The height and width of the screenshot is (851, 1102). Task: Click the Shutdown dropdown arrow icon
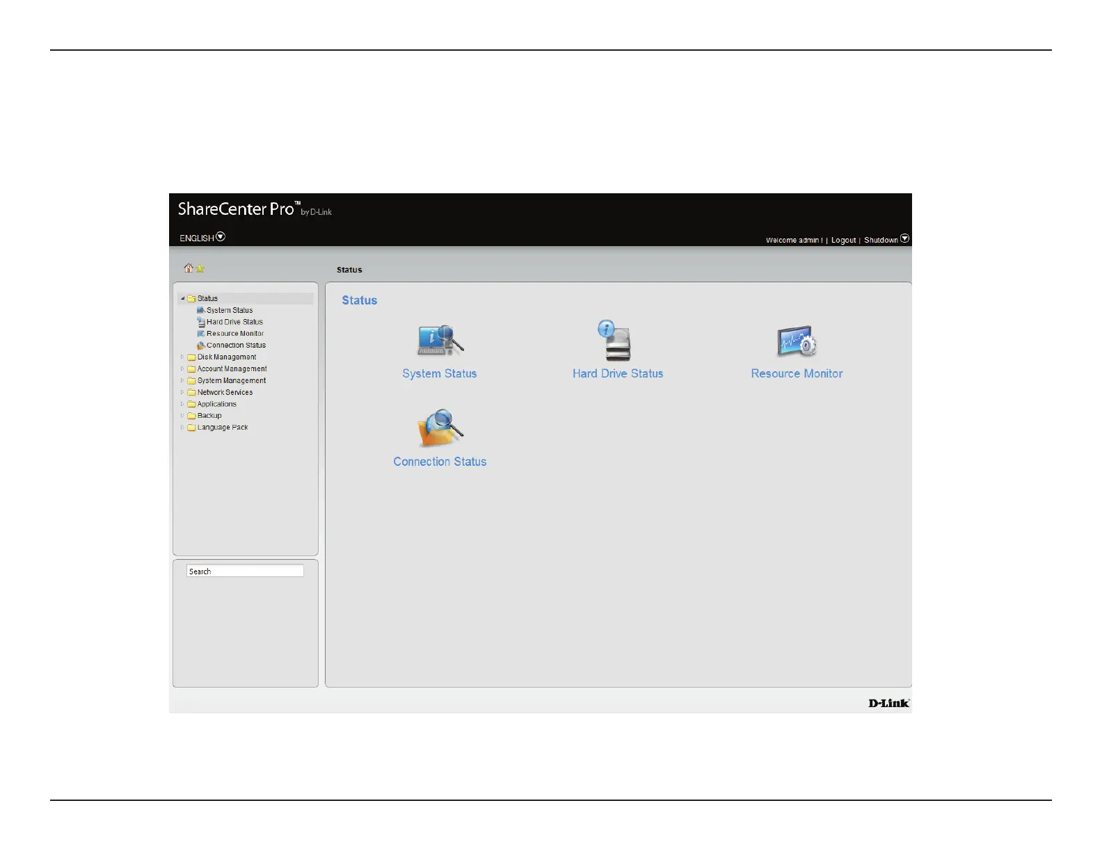[x=905, y=238]
